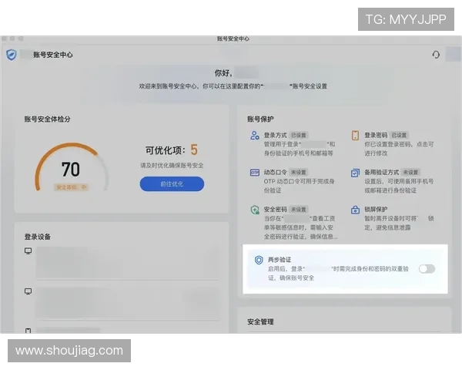Click the 已设置 badge beside 登录密码
This screenshot has height=370, width=462.
399,136
